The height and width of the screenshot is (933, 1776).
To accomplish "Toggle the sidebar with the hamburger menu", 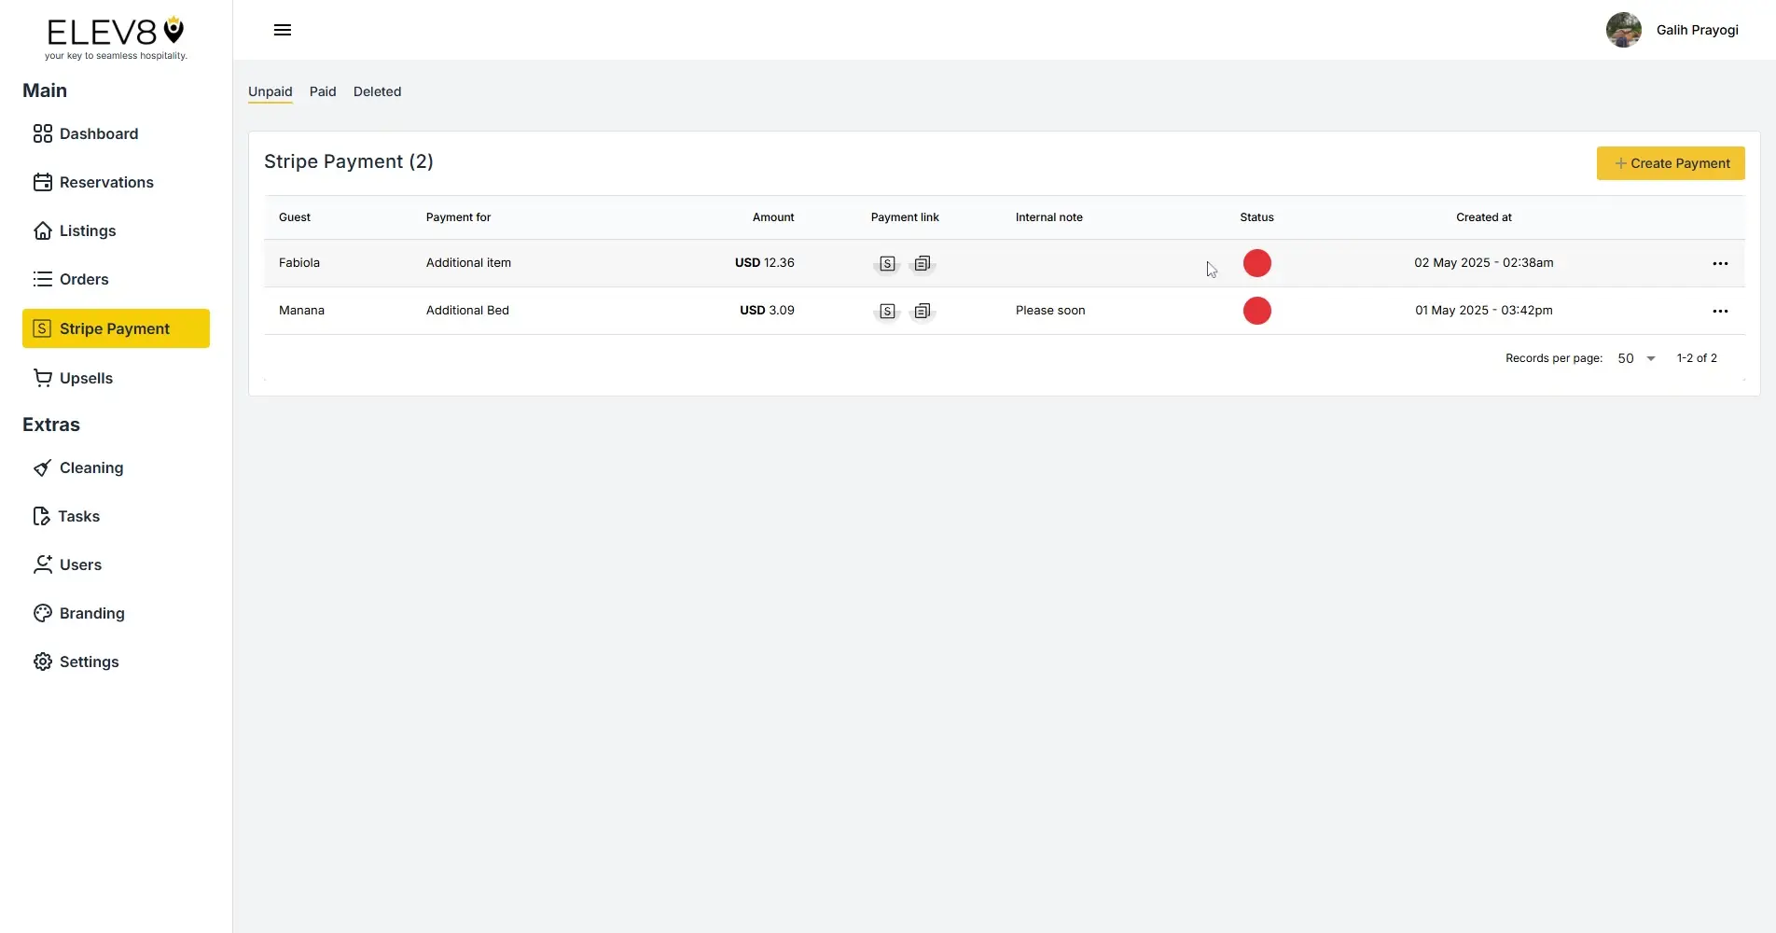I will click(x=282, y=30).
